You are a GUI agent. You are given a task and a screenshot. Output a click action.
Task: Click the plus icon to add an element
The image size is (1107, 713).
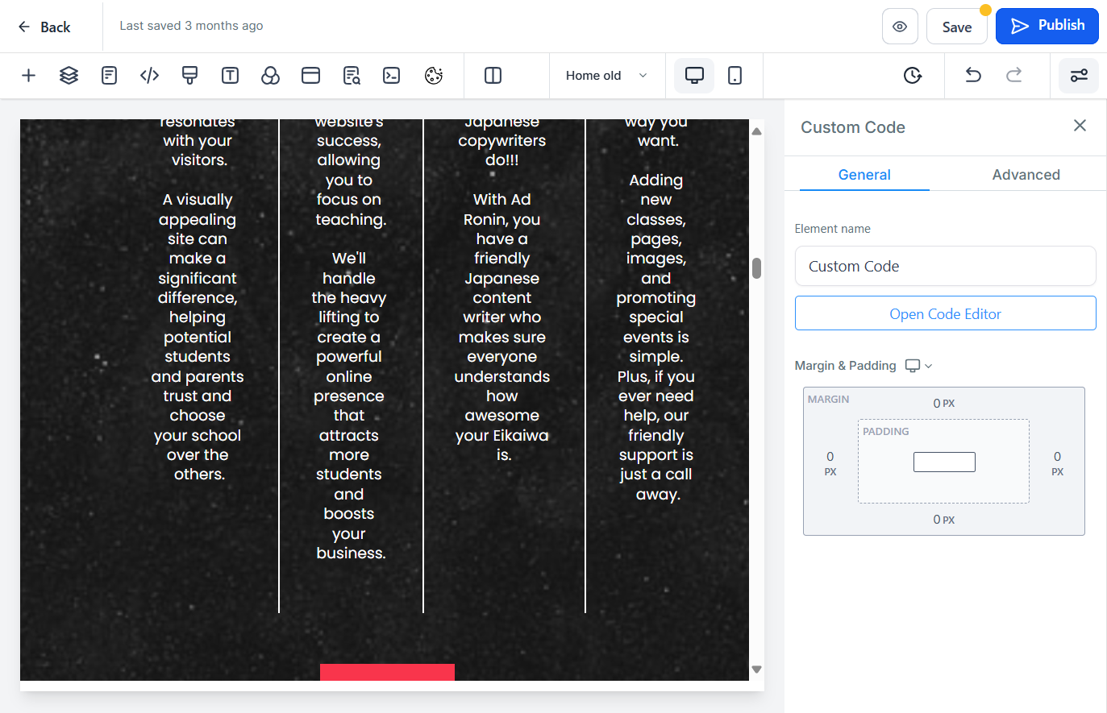click(28, 76)
